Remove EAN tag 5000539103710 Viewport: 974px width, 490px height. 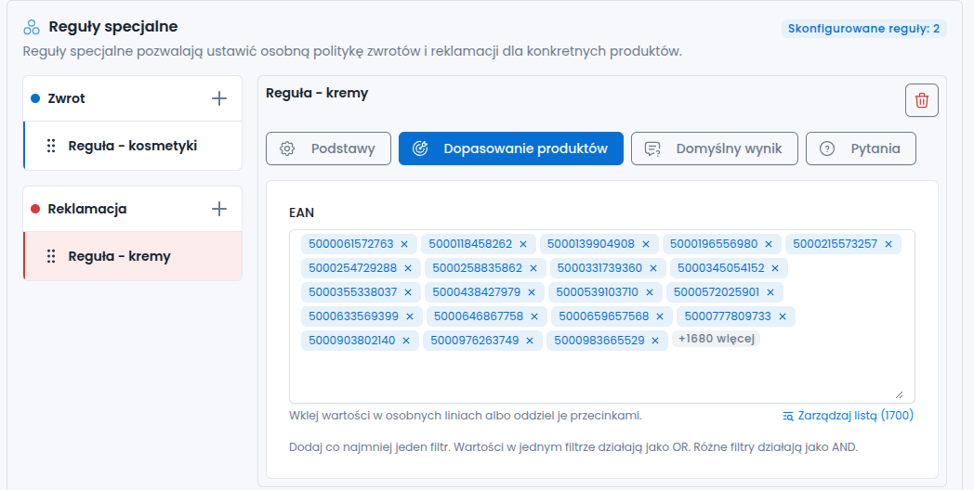pos(650,292)
